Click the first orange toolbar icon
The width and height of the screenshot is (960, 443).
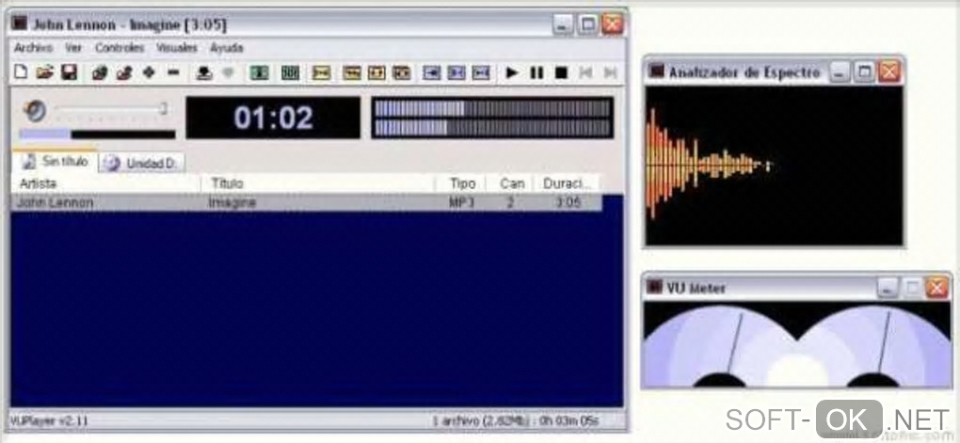point(352,72)
